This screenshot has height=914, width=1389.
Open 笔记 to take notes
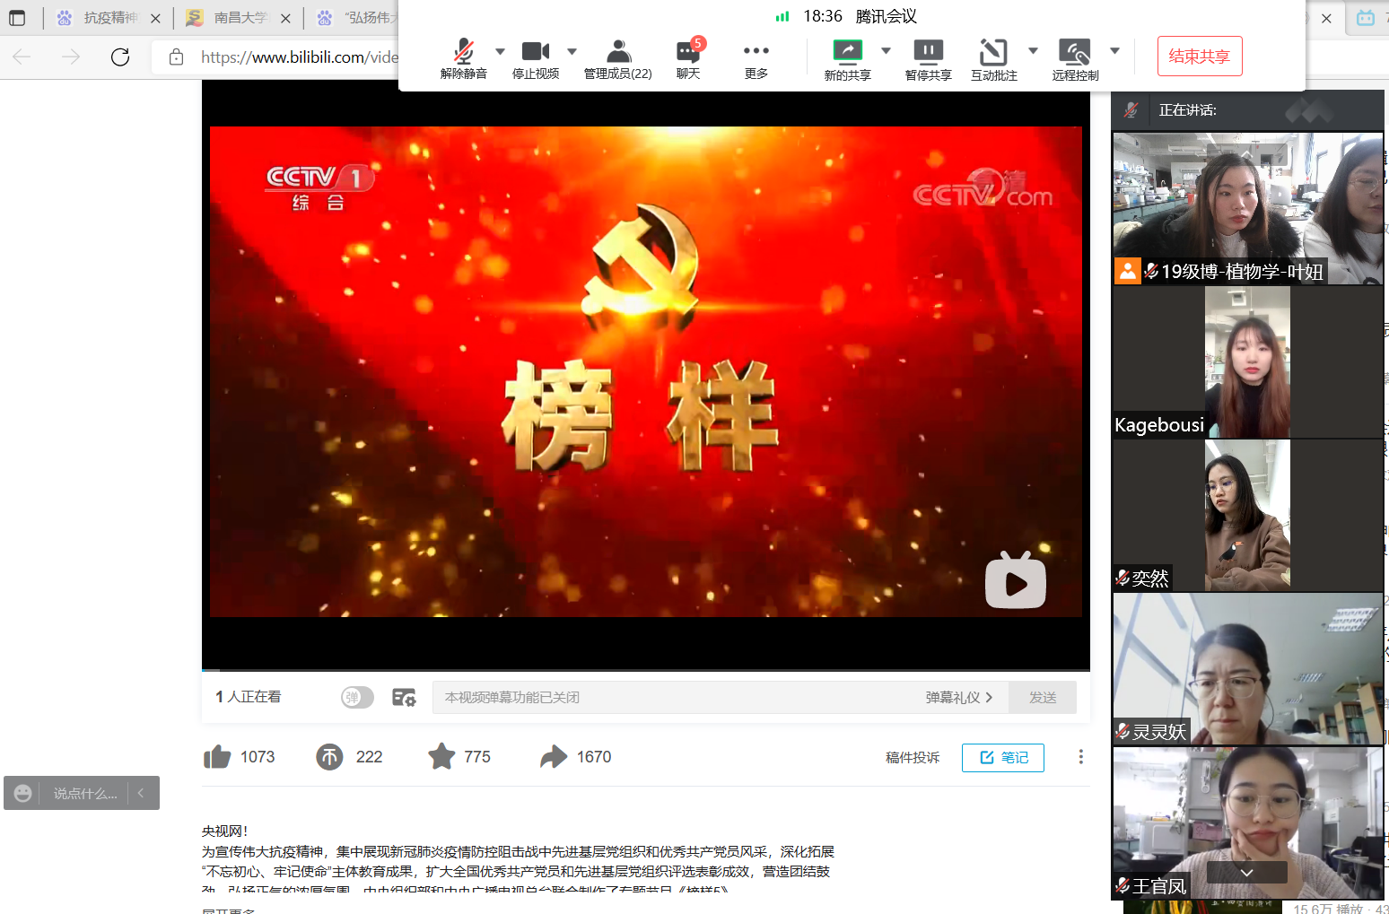(1002, 757)
